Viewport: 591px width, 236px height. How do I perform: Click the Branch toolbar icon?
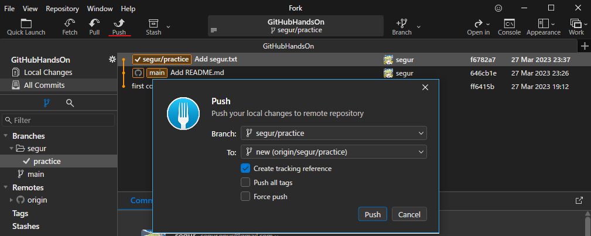[402, 23]
